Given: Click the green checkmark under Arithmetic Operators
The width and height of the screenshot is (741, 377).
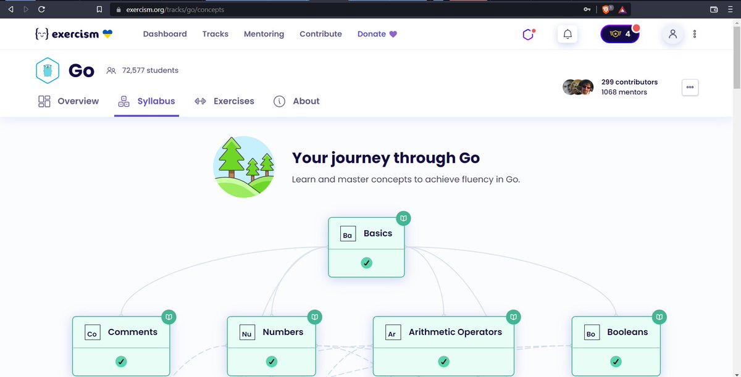Looking at the screenshot, I should tap(443, 362).
